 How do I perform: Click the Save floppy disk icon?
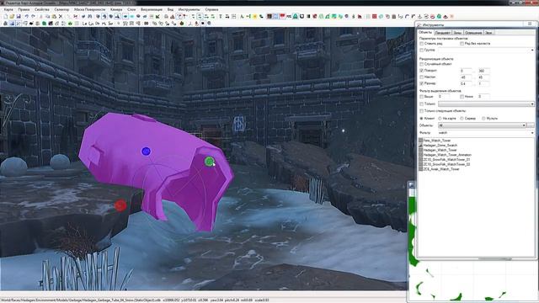pyautogui.click(x=19, y=16)
